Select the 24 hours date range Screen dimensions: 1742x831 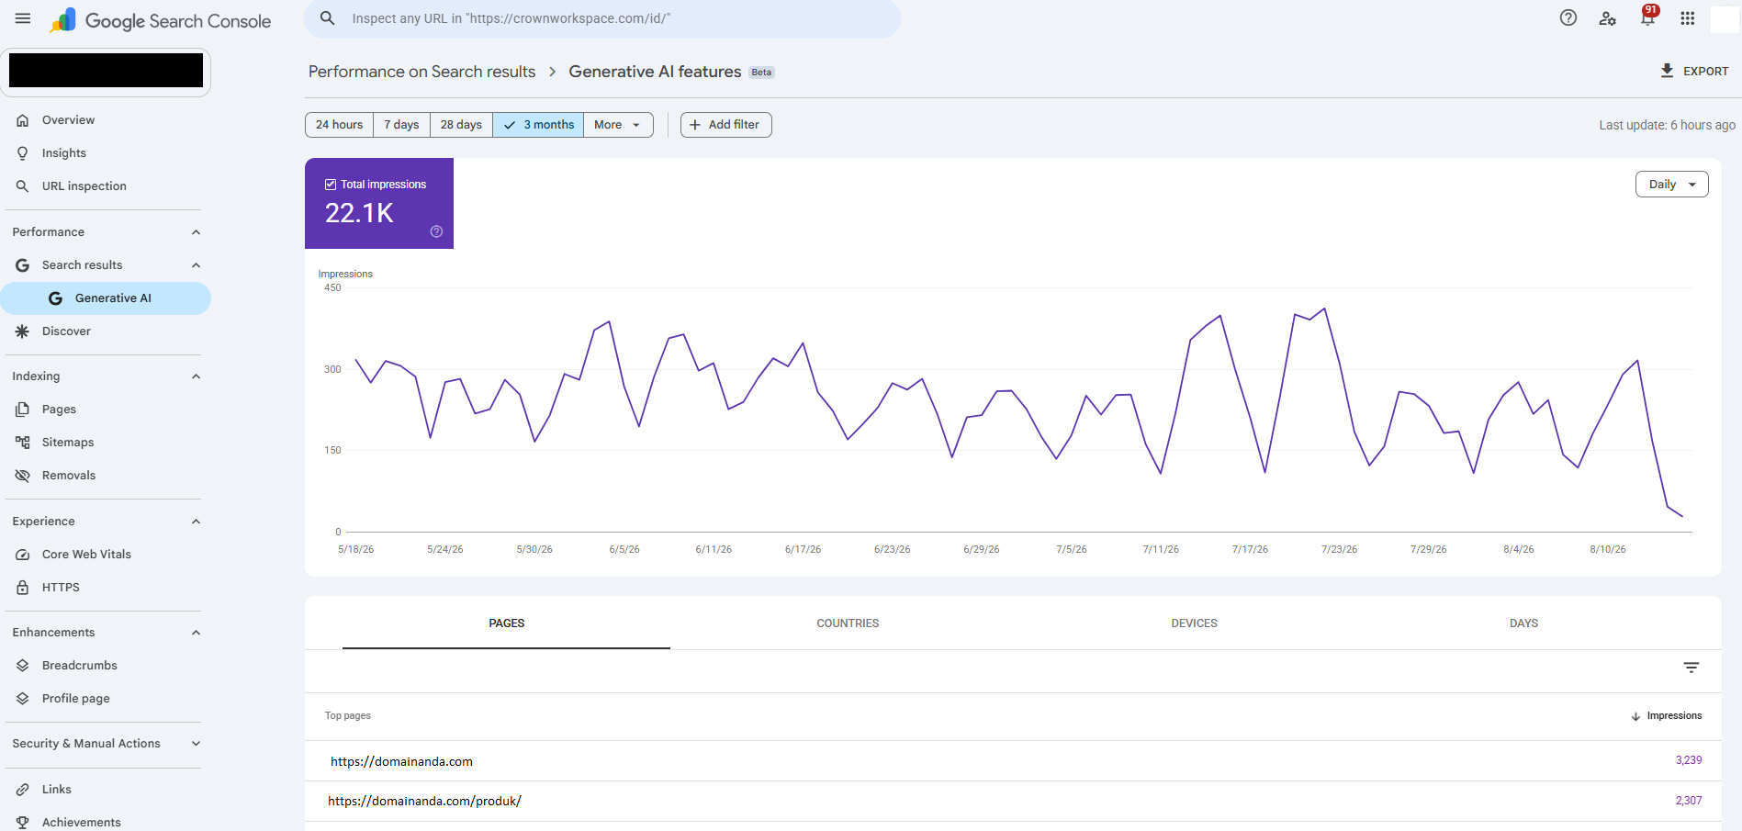pos(339,125)
